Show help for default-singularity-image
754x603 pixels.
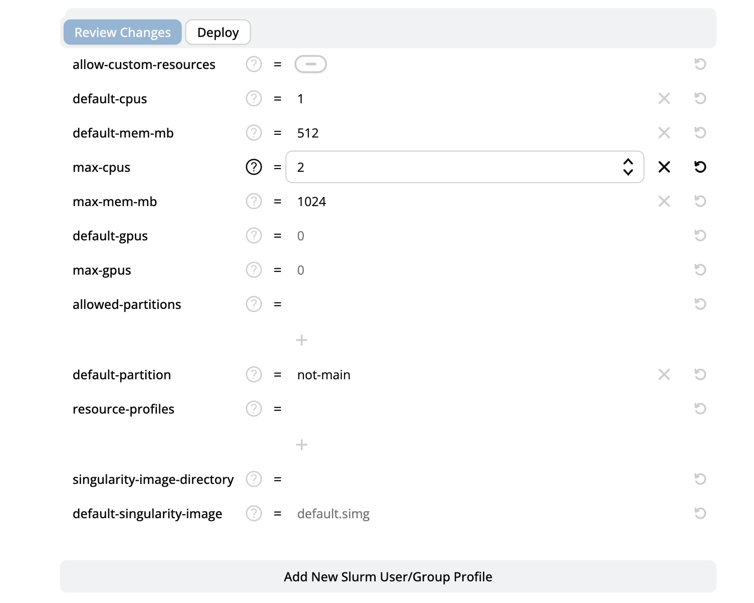(253, 514)
